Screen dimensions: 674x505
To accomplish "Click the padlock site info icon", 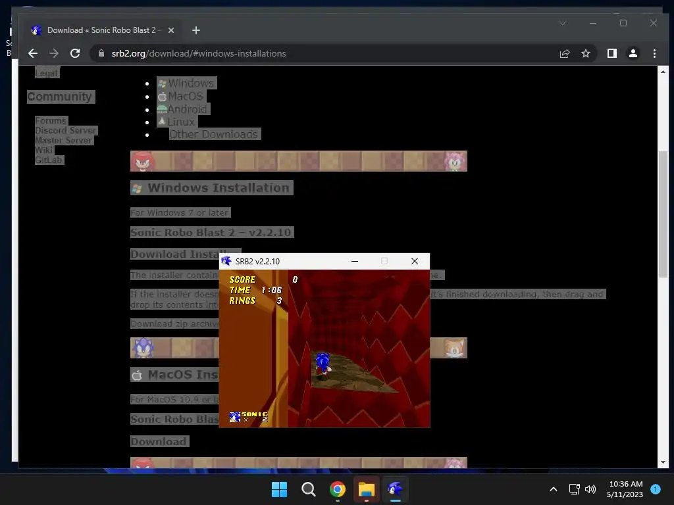I will tap(101, 53).
